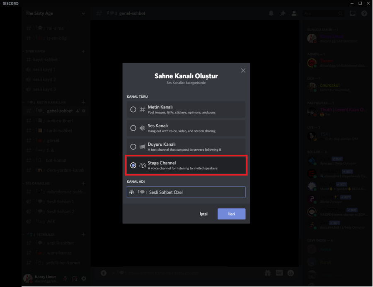Toggle the member list icon
This screenshot has height=287, width=373.
(x=294, y=13)
